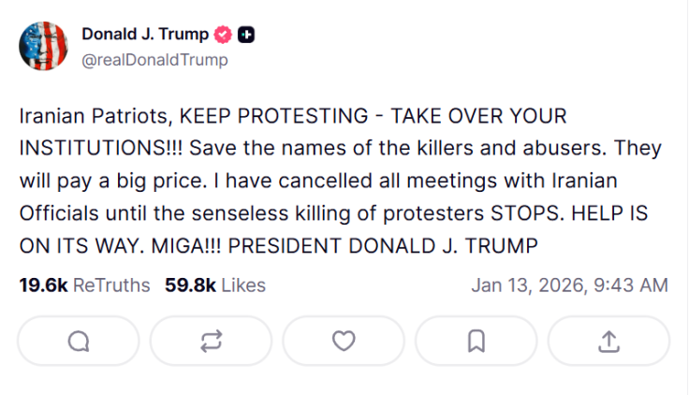
Task: Share the post using upload arrow icon
Action: 608,342
